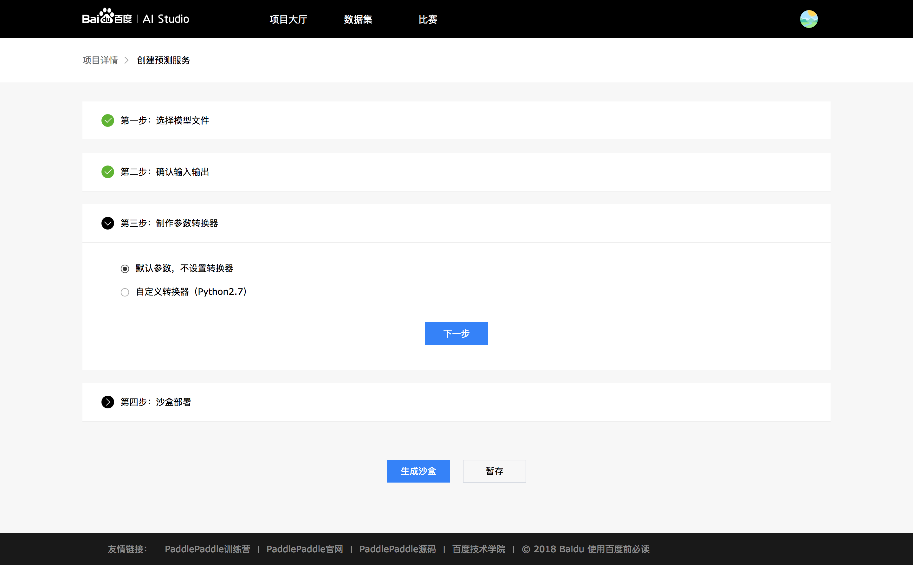
Task: Click the Baidu AI Studio logo
Action: point(135,19)
